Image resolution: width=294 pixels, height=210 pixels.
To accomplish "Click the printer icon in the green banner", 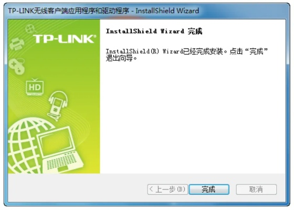I will click(x=17, y=44).
